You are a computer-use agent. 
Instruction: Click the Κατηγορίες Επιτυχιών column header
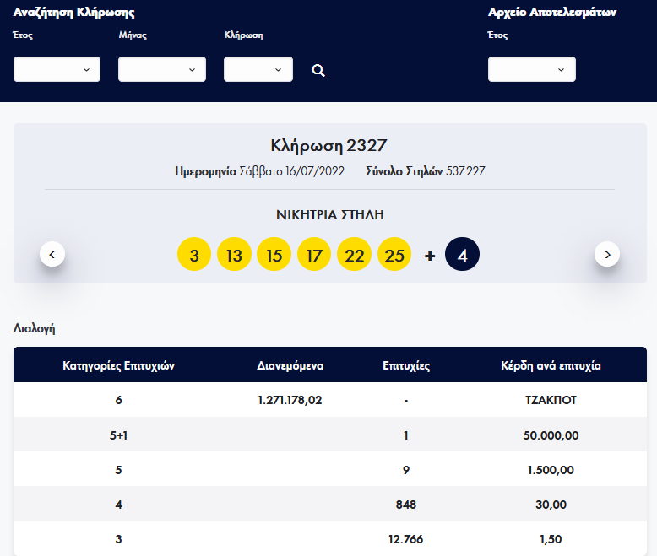coord(119,366)
